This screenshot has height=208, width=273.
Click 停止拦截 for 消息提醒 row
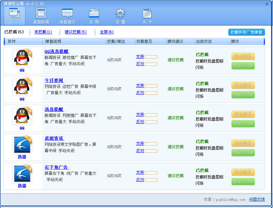pyautogui.click(x=243, y=114)
